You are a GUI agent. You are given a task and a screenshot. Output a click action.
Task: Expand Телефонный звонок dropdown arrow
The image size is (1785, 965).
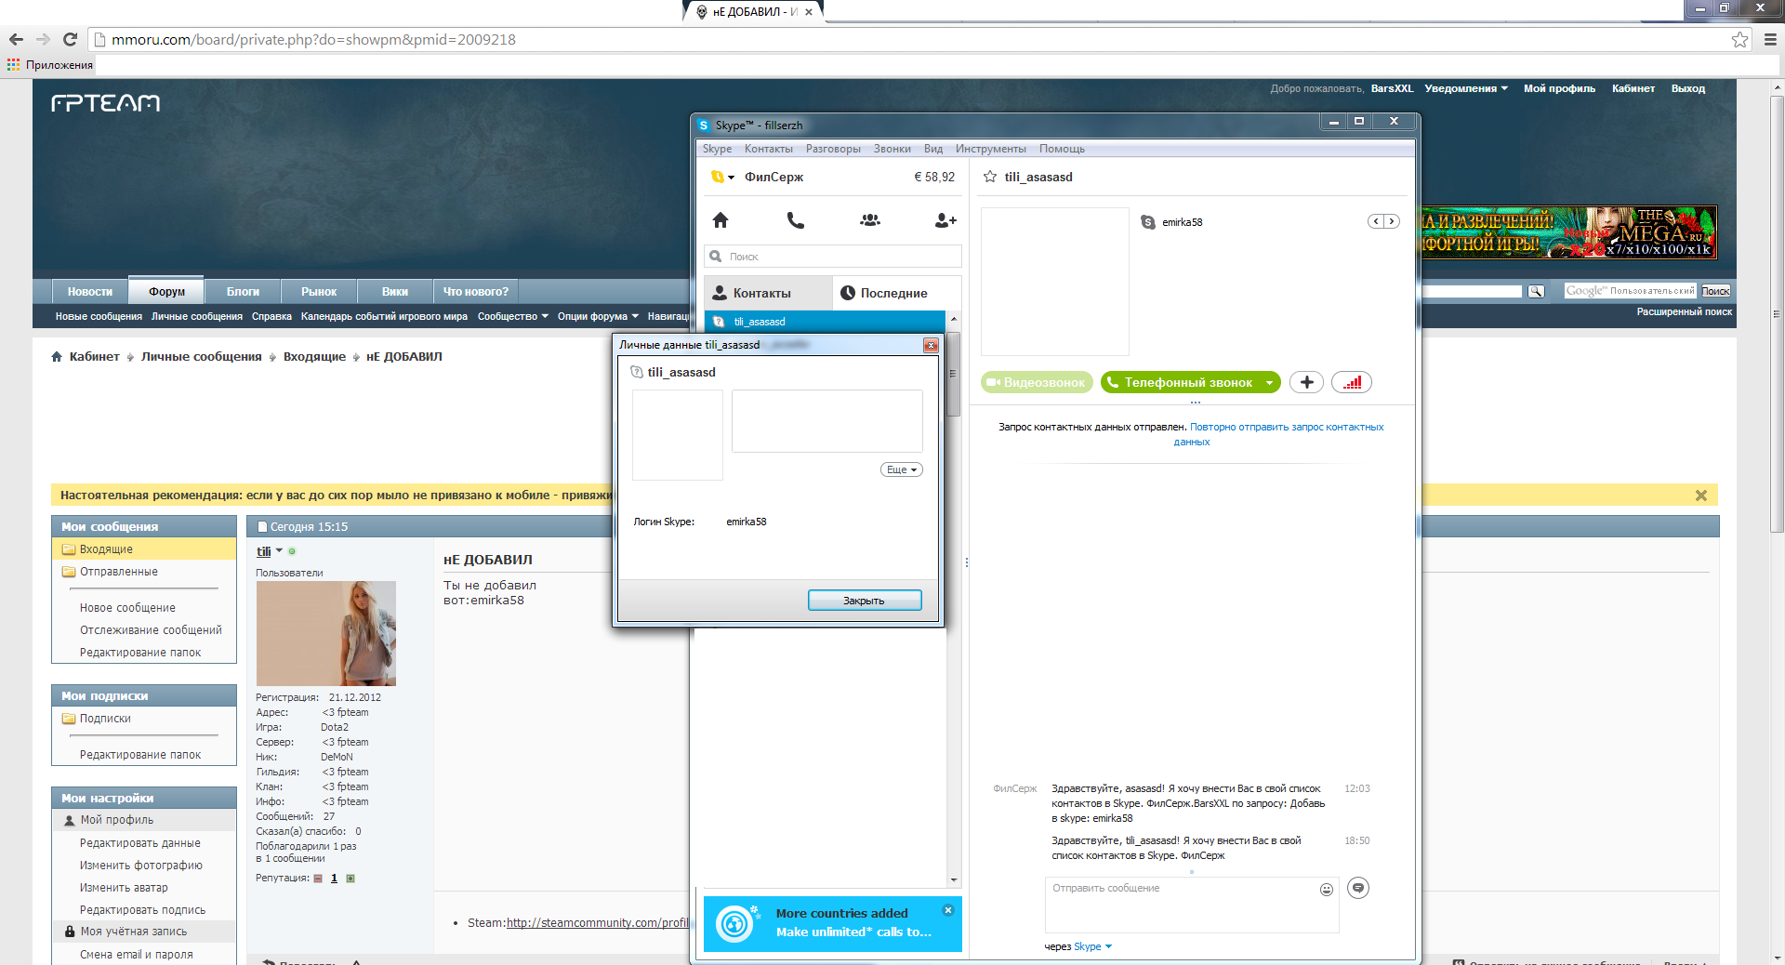coord(1269,382)
